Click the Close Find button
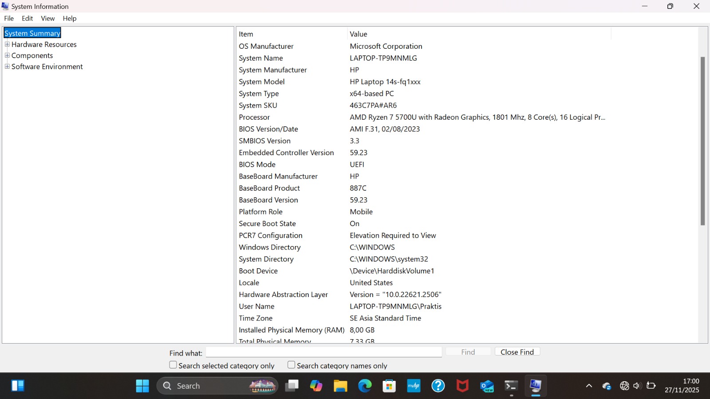Screen dimensions: 710x399 (517, 352)
